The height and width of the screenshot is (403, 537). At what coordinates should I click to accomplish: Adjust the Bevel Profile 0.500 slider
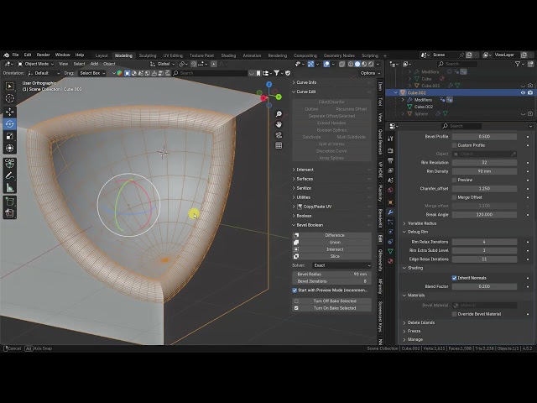coord(484,136)
